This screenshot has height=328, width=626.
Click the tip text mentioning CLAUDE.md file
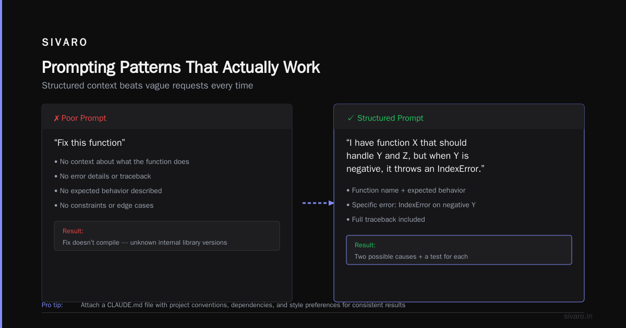point(243,305)
